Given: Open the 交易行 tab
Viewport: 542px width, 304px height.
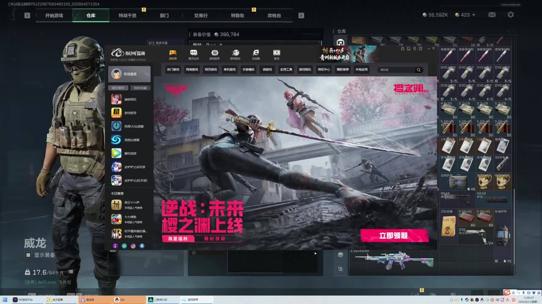Looking at the screenshot, I should pos(201,16).
